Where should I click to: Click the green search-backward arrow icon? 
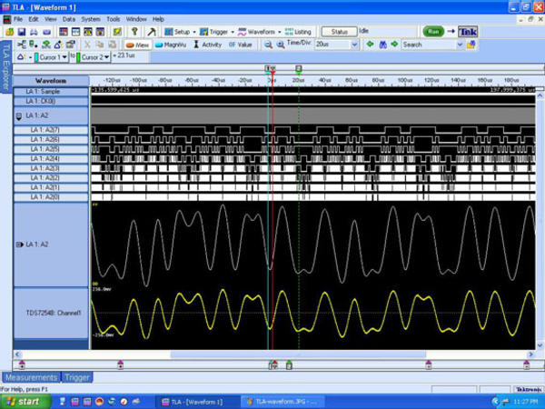[x=370, y=44]
